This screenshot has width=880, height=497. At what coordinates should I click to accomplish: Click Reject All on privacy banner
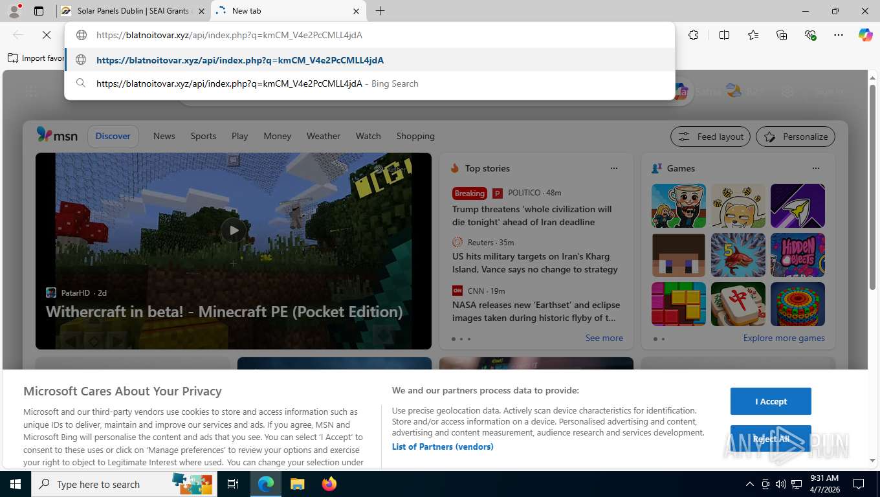pos(771,439)
